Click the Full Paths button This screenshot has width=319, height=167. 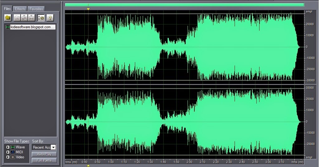click(44, 160)
